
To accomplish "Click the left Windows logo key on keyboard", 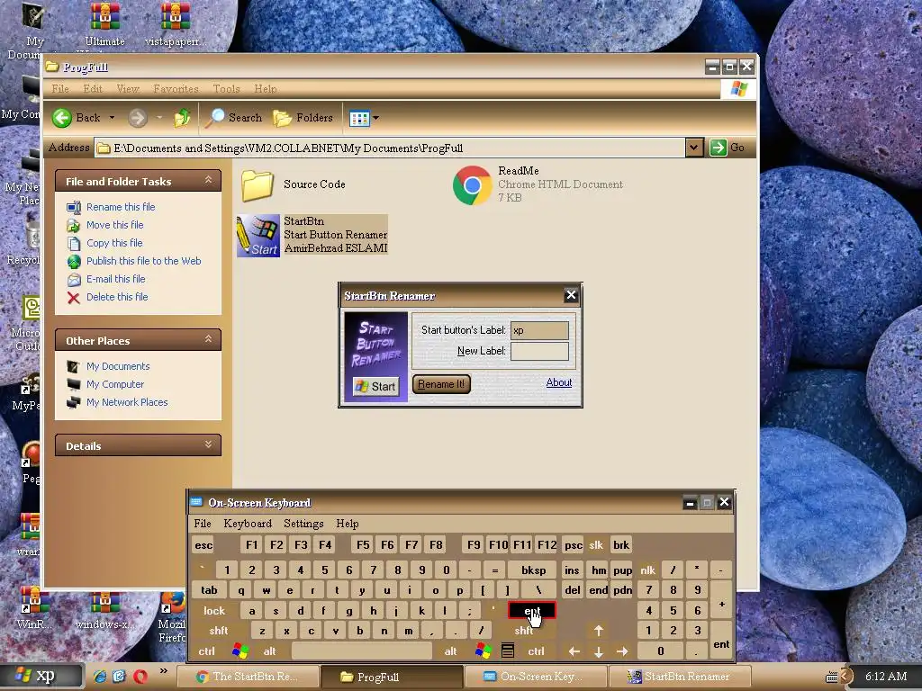I will [240, 651].
